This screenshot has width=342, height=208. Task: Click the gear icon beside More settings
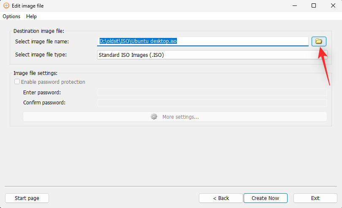pos(154,117)
